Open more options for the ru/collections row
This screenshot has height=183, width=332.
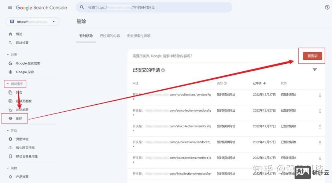[320, 95]
